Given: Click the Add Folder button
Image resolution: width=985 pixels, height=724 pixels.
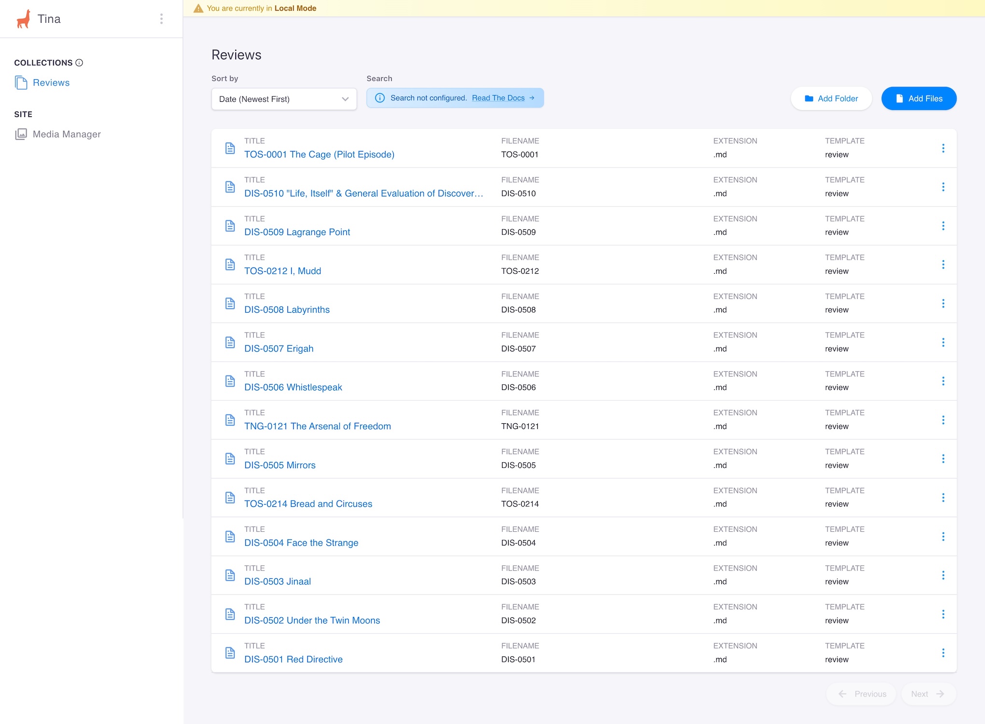Looking at the screenshot, I should pos(831,98).
